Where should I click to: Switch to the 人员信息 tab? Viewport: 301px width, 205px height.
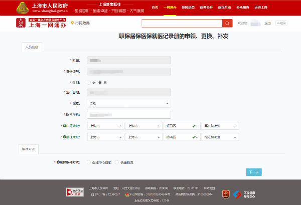(x=32, y=47)
